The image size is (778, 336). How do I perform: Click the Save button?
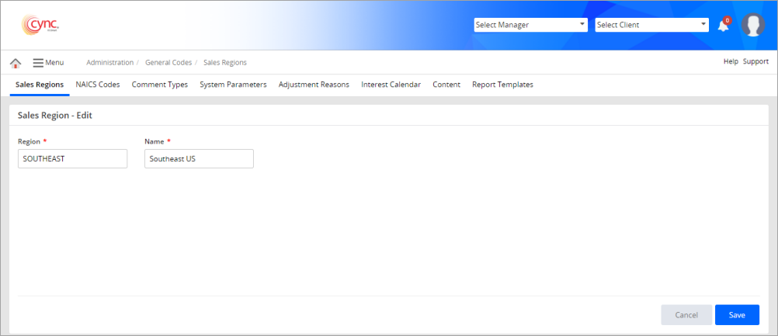click(x=737, y=315)
